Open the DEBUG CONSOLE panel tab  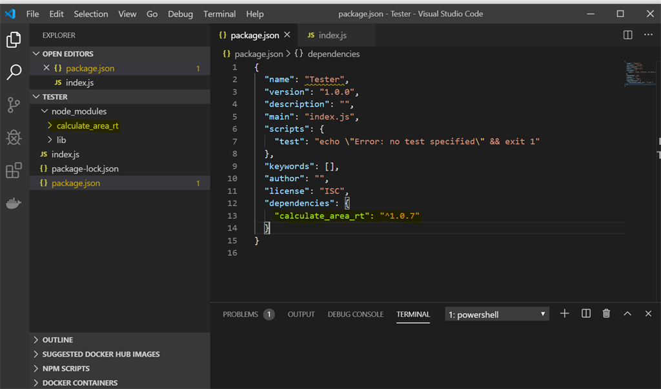(356, 314)
